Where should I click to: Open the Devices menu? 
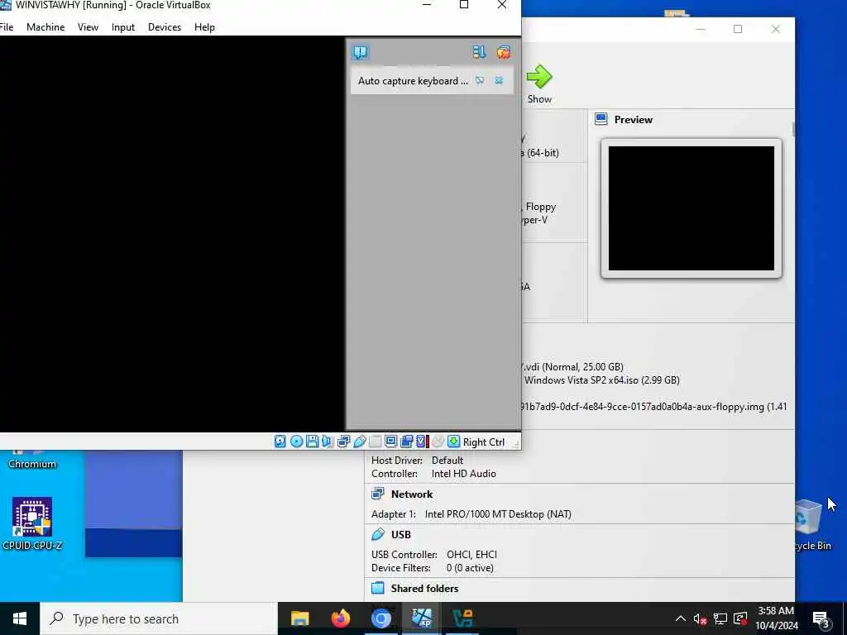[165, 27]
